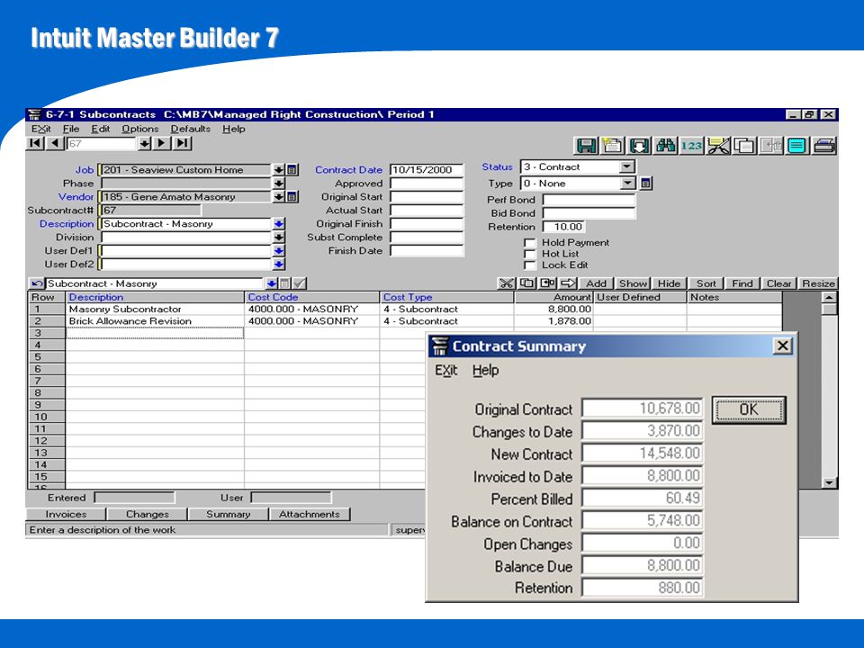The image size is (864, 648).
Task: Click the undo arrow icon left of grid text box
Action: (36, 283)
